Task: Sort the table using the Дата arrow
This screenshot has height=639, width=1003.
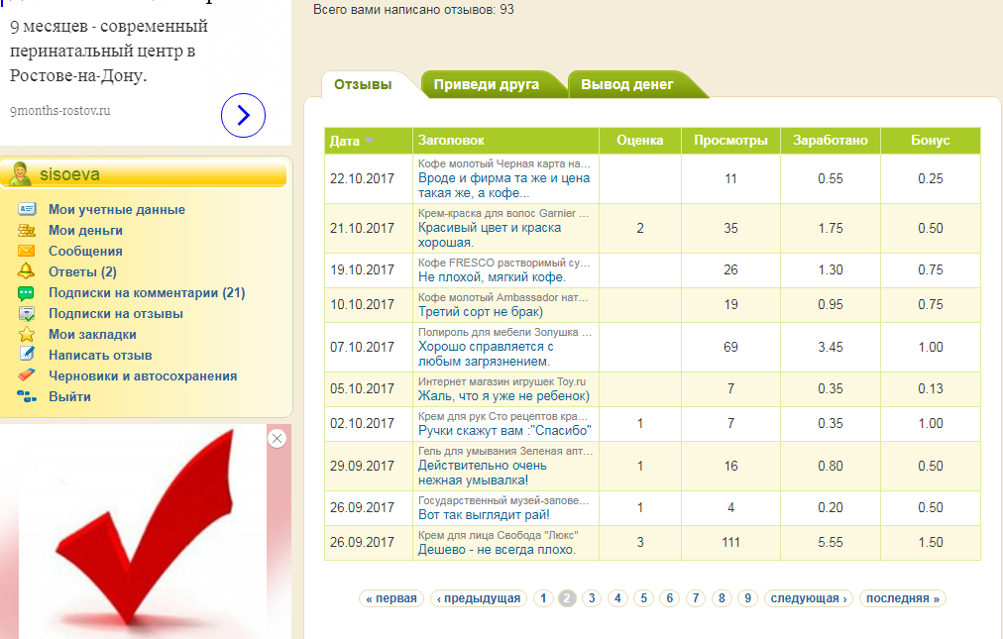Action: tap(369, 141)
